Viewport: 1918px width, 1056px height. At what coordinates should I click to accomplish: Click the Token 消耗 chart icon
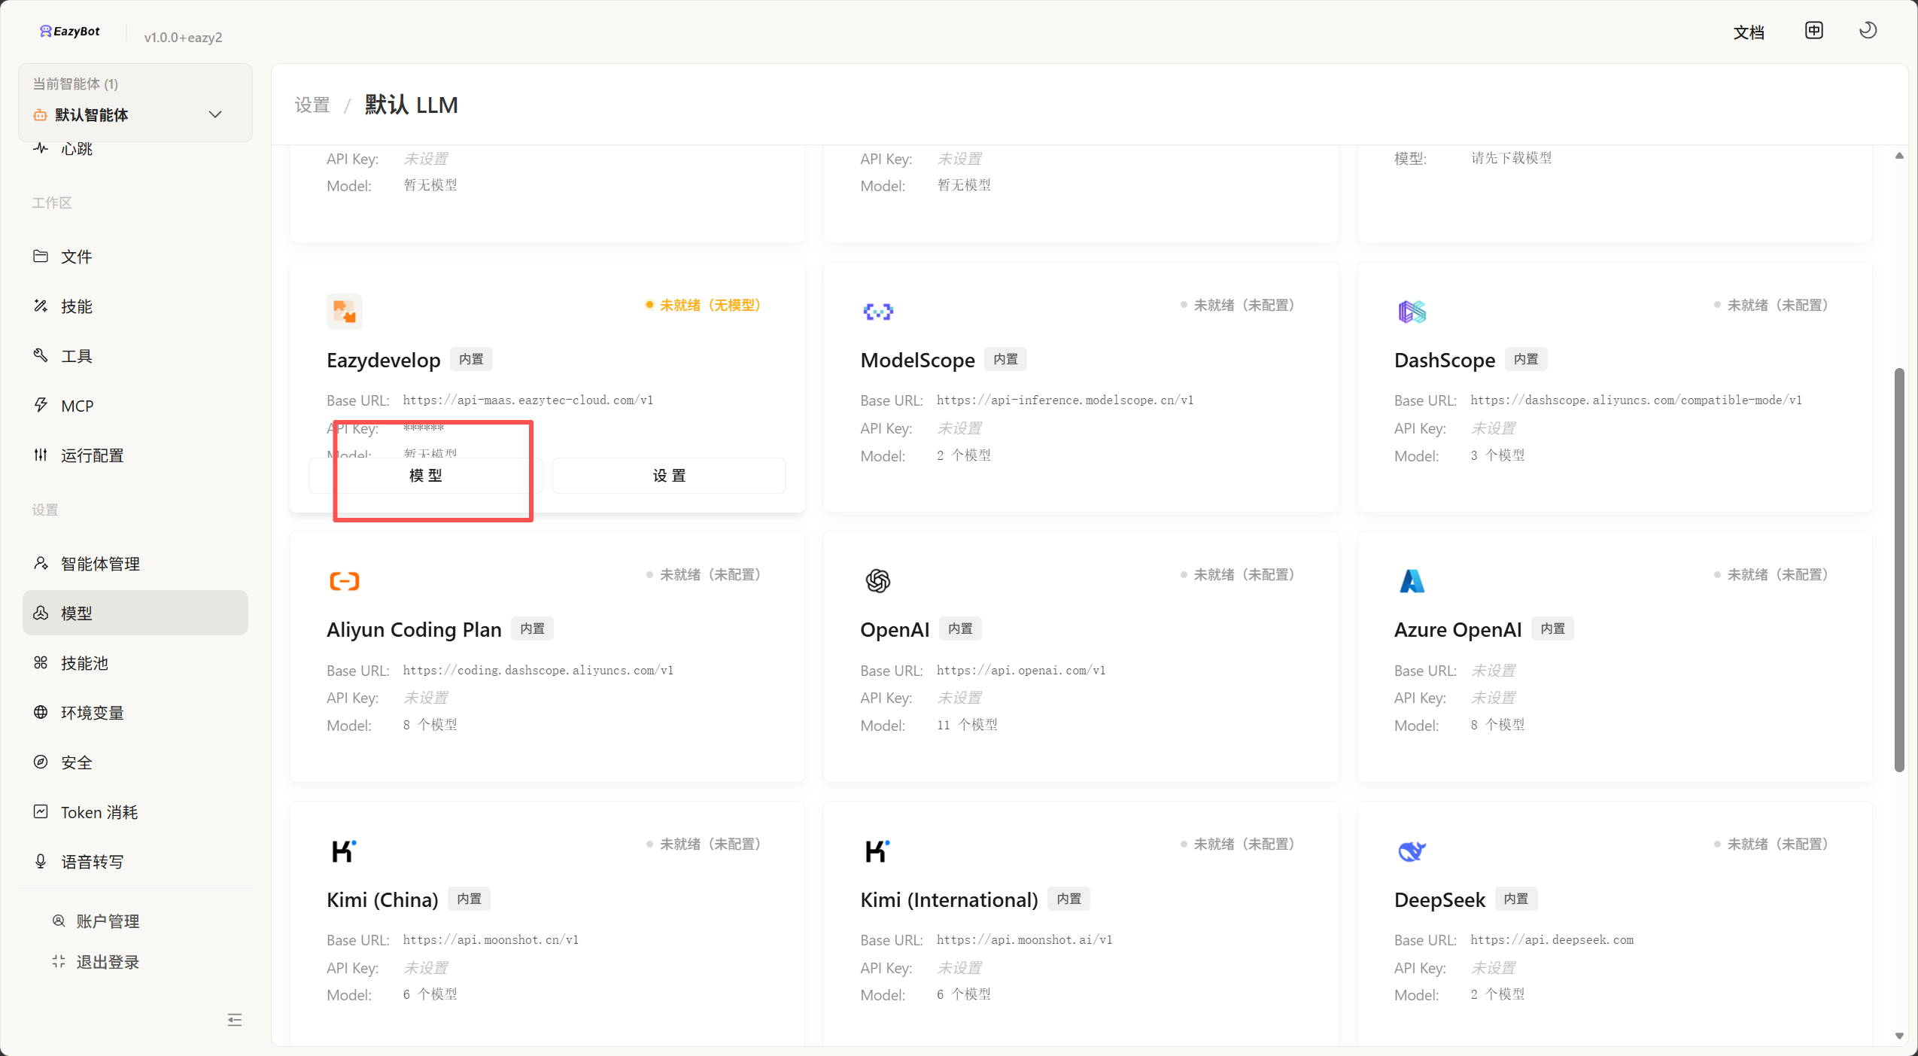(x=41, y=811)
